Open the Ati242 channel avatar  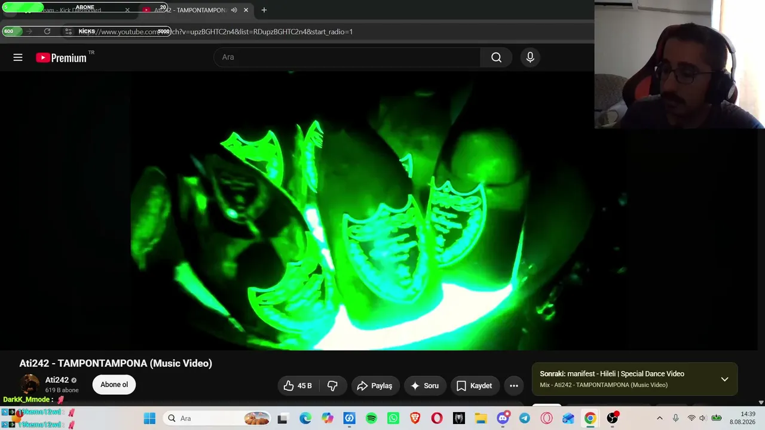(29, 385)
